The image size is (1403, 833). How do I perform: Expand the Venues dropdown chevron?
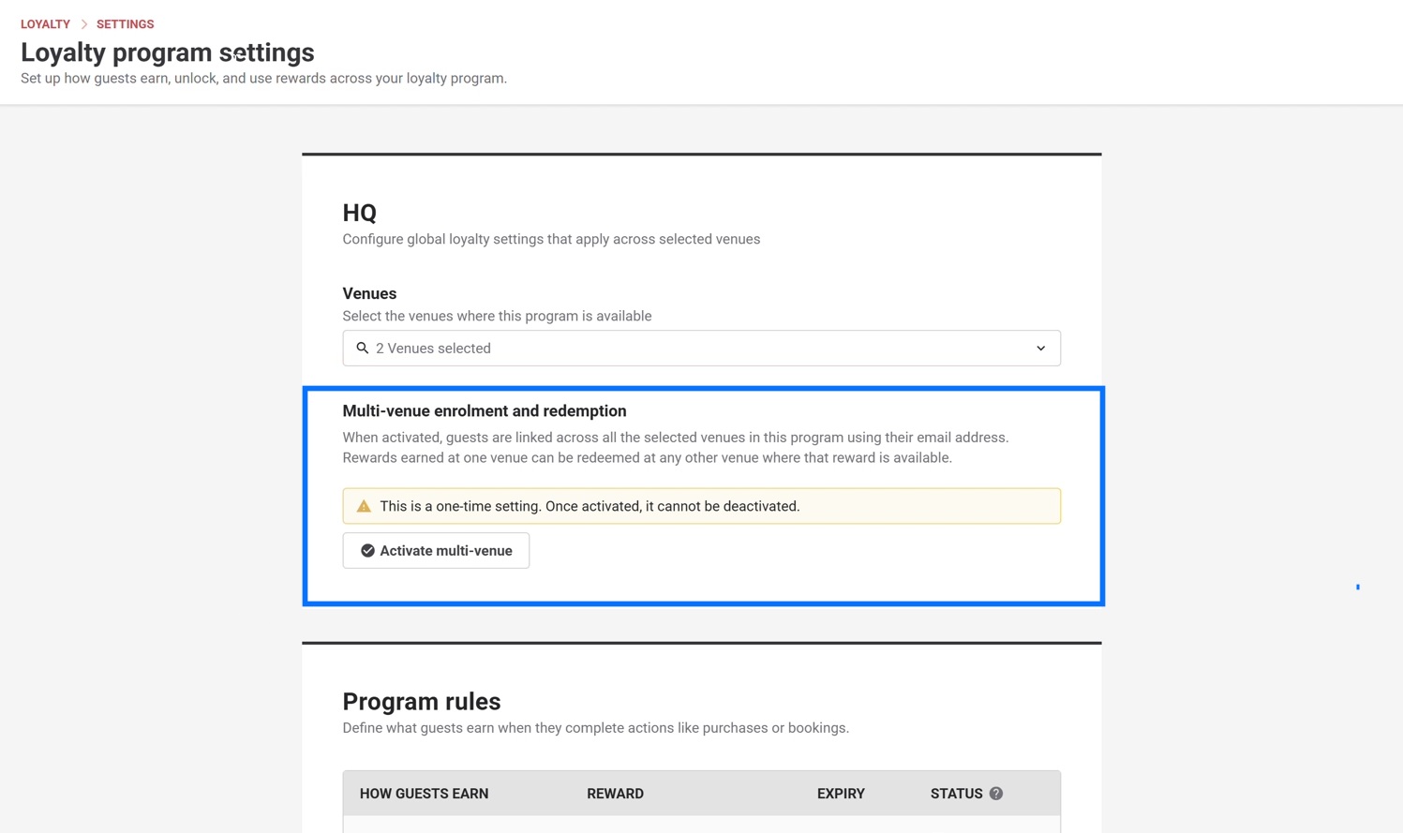[1040, 349]
